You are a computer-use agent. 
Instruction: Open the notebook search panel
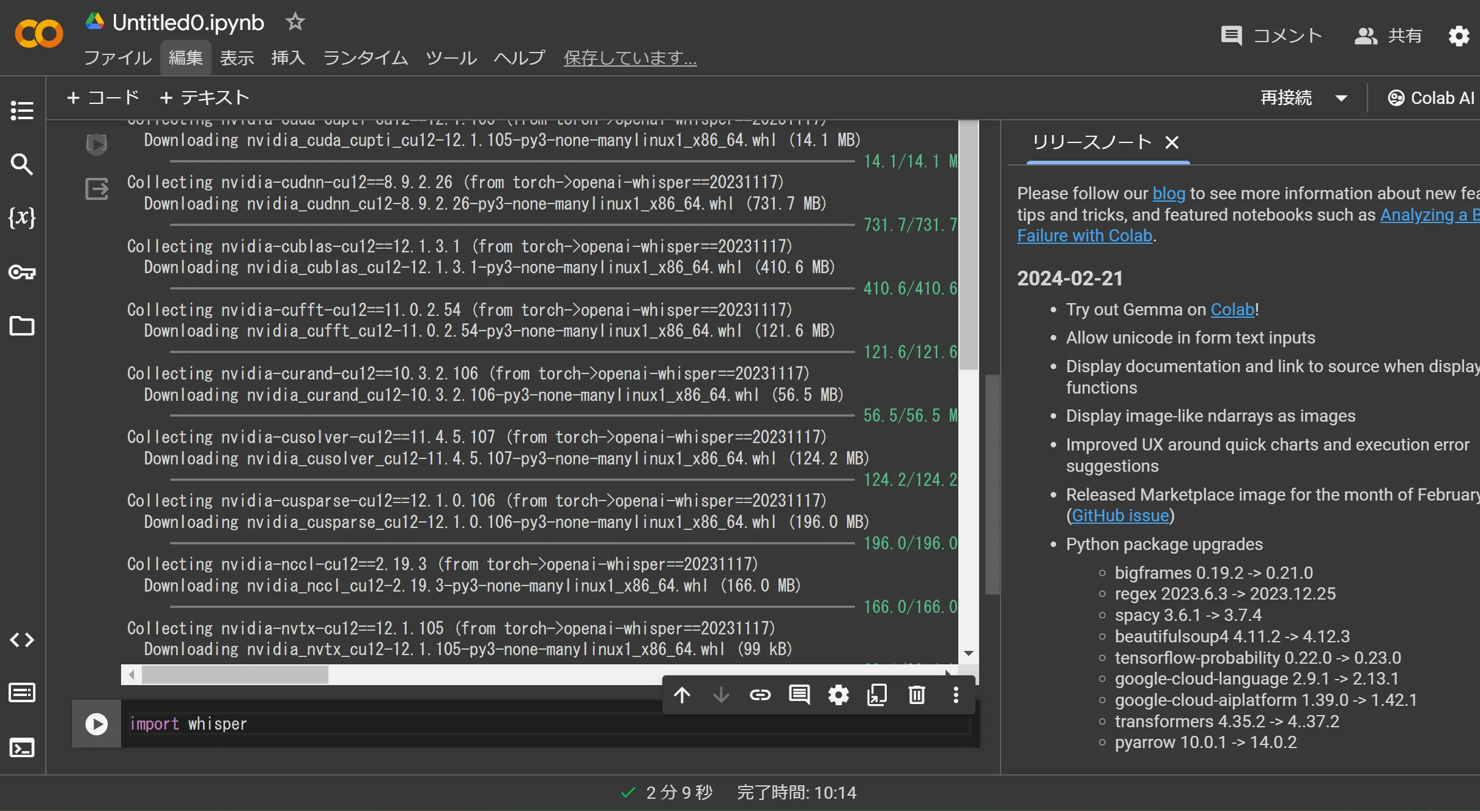[22, 164]
